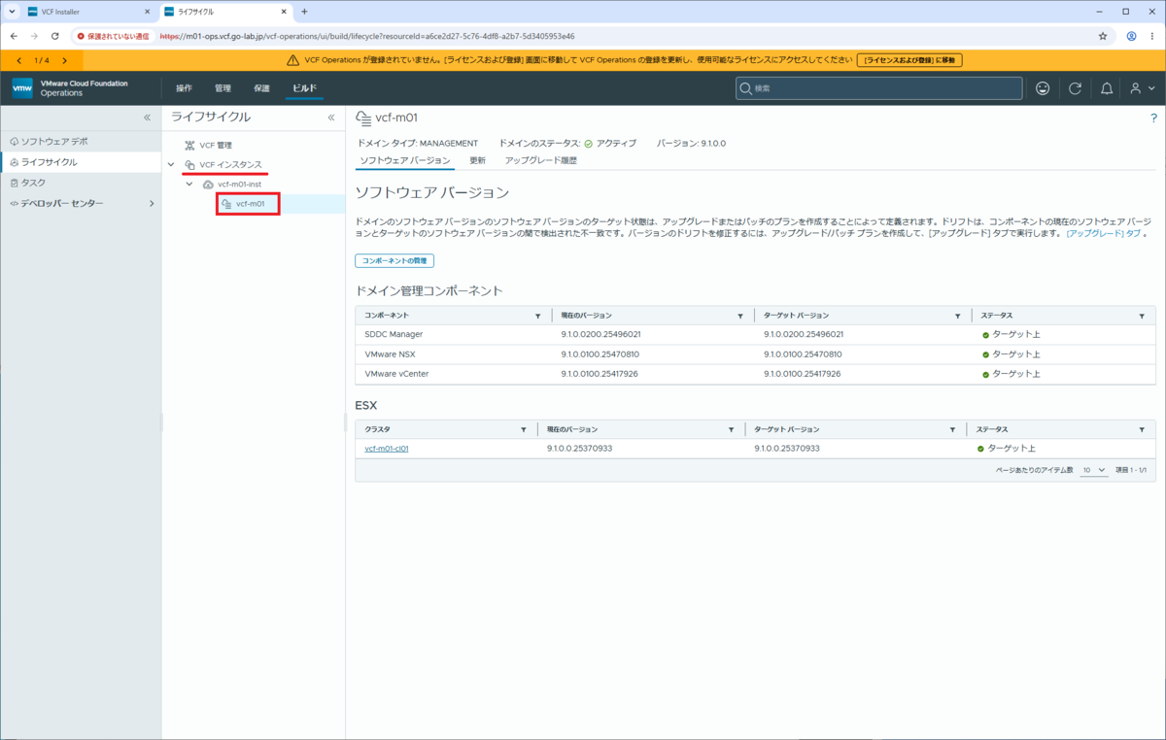Click the コンポーネントの管理 button

pos(394,261)
